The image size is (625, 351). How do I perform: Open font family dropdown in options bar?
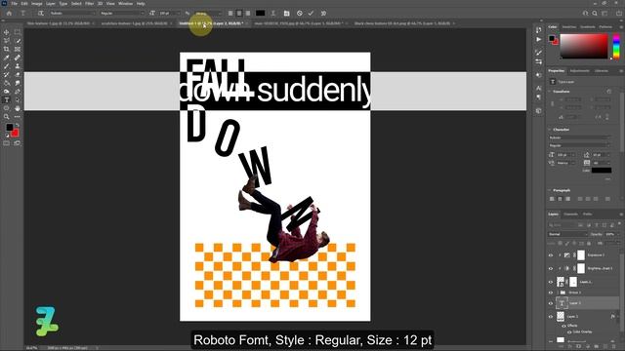click(x=72, y=13)
